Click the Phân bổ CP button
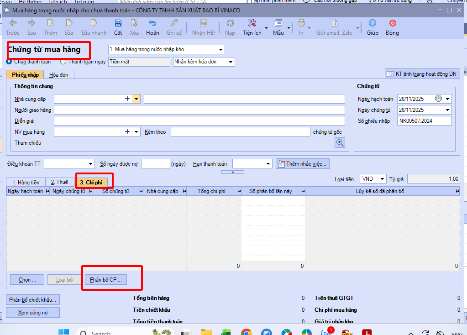467x335 pixels. 105,280
